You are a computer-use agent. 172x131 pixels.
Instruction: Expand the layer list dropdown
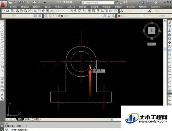point(101,16)
